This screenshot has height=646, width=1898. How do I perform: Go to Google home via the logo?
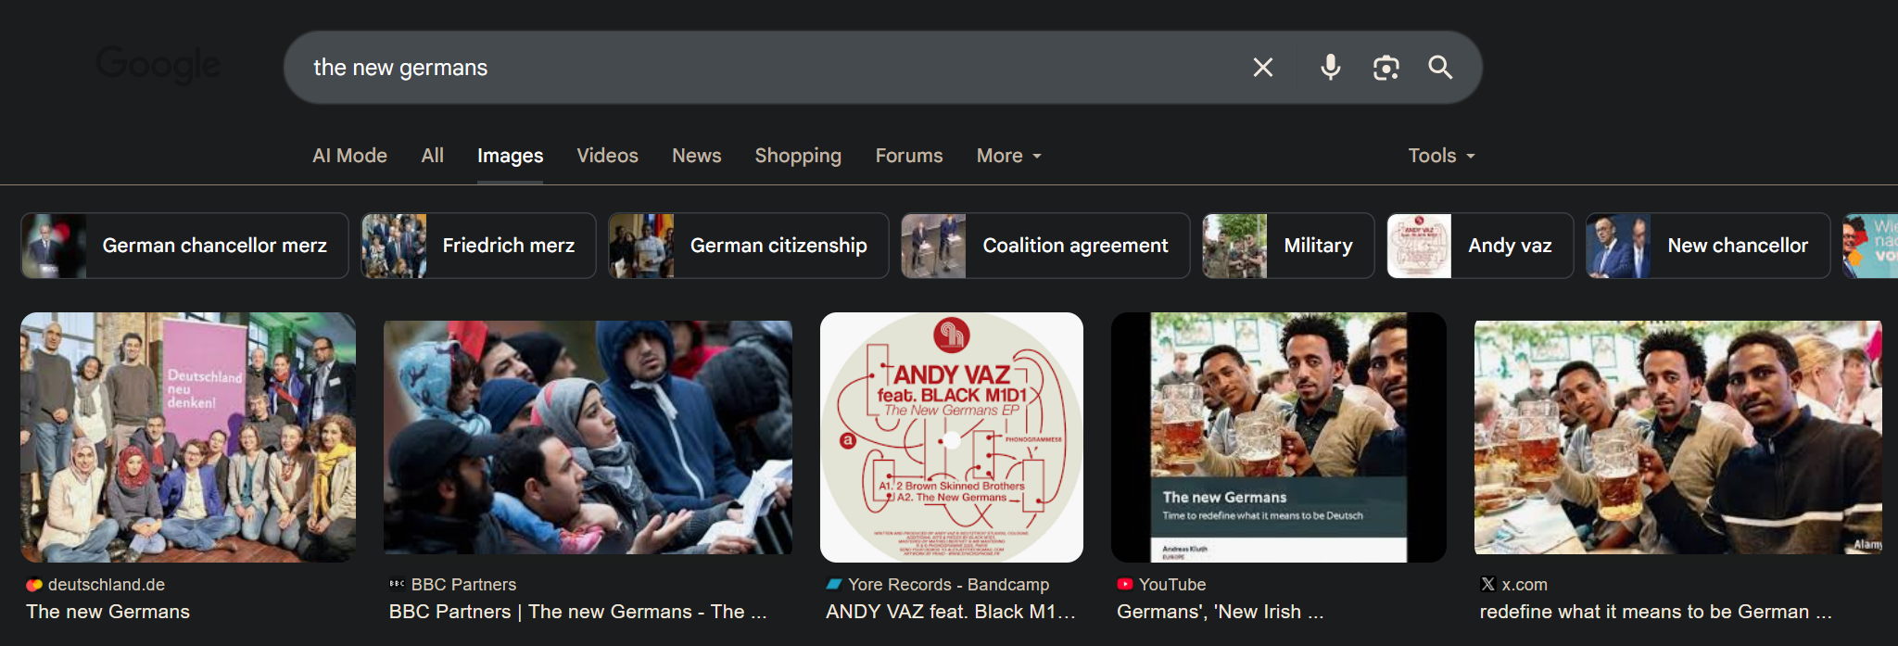[x=158, y=65]
